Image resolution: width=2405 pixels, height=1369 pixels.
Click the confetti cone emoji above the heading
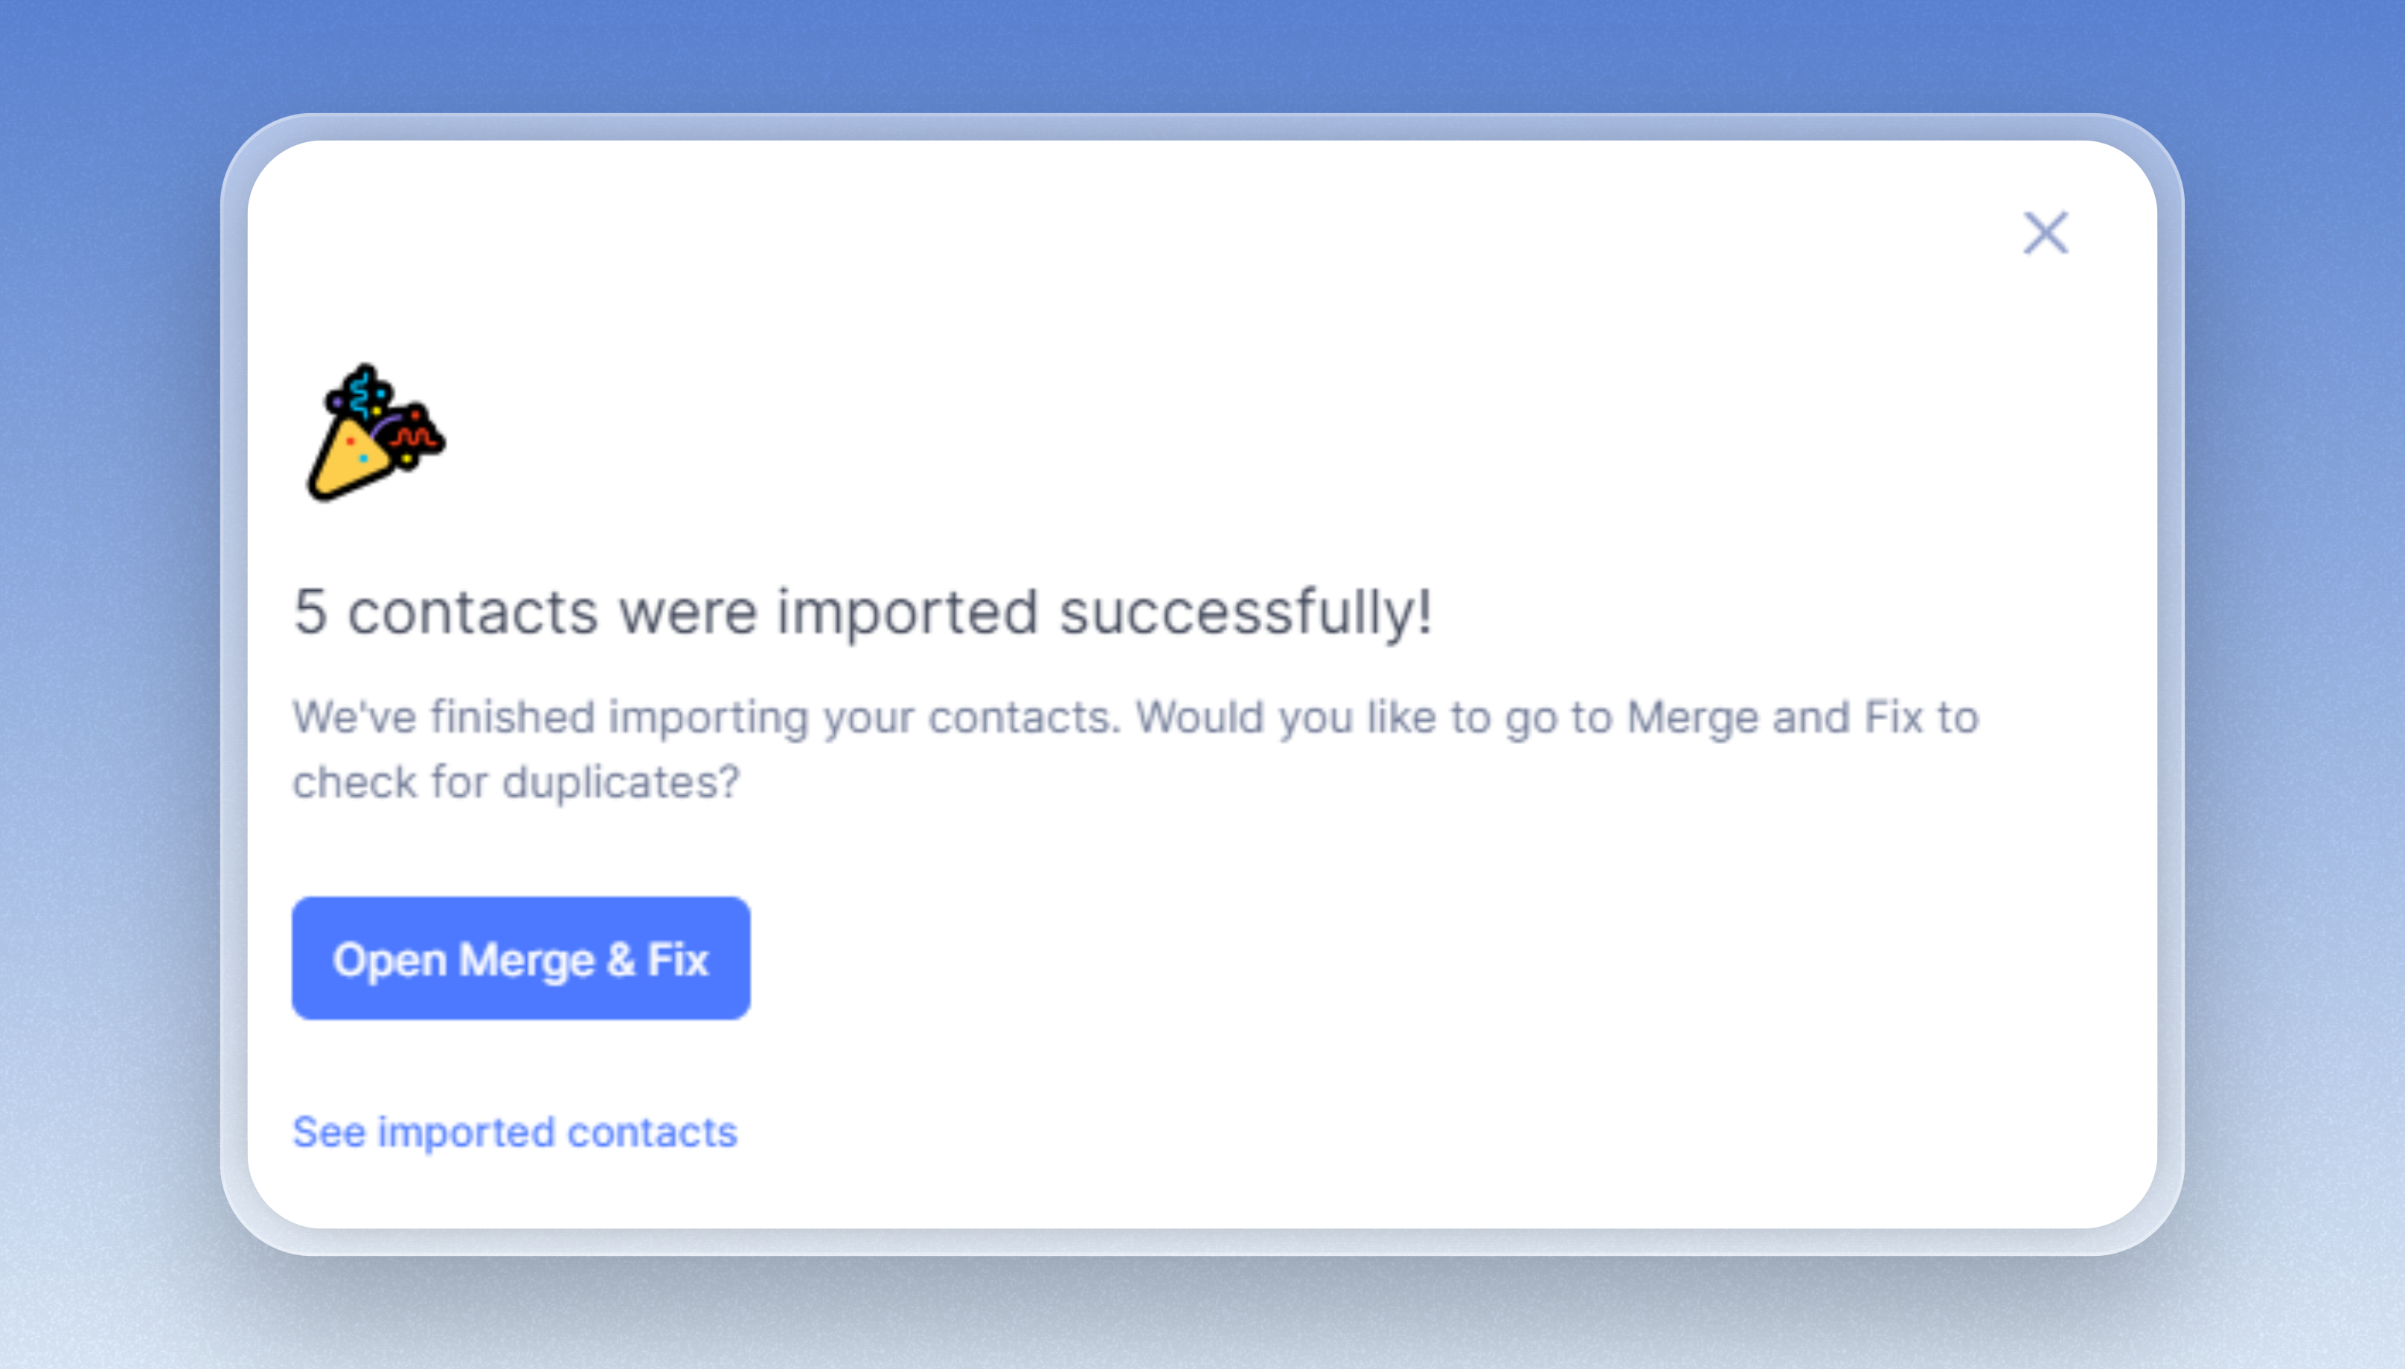click(376, 432)
